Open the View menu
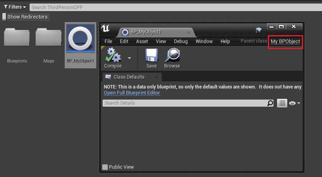322x177 pixels. (x=161, y=41)
